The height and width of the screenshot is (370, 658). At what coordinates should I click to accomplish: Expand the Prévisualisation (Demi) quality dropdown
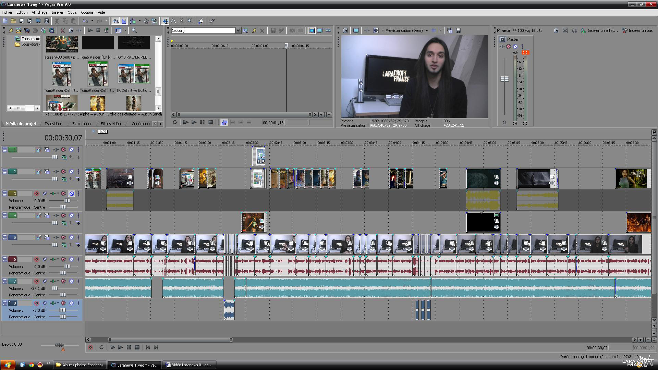pos(427,30)
